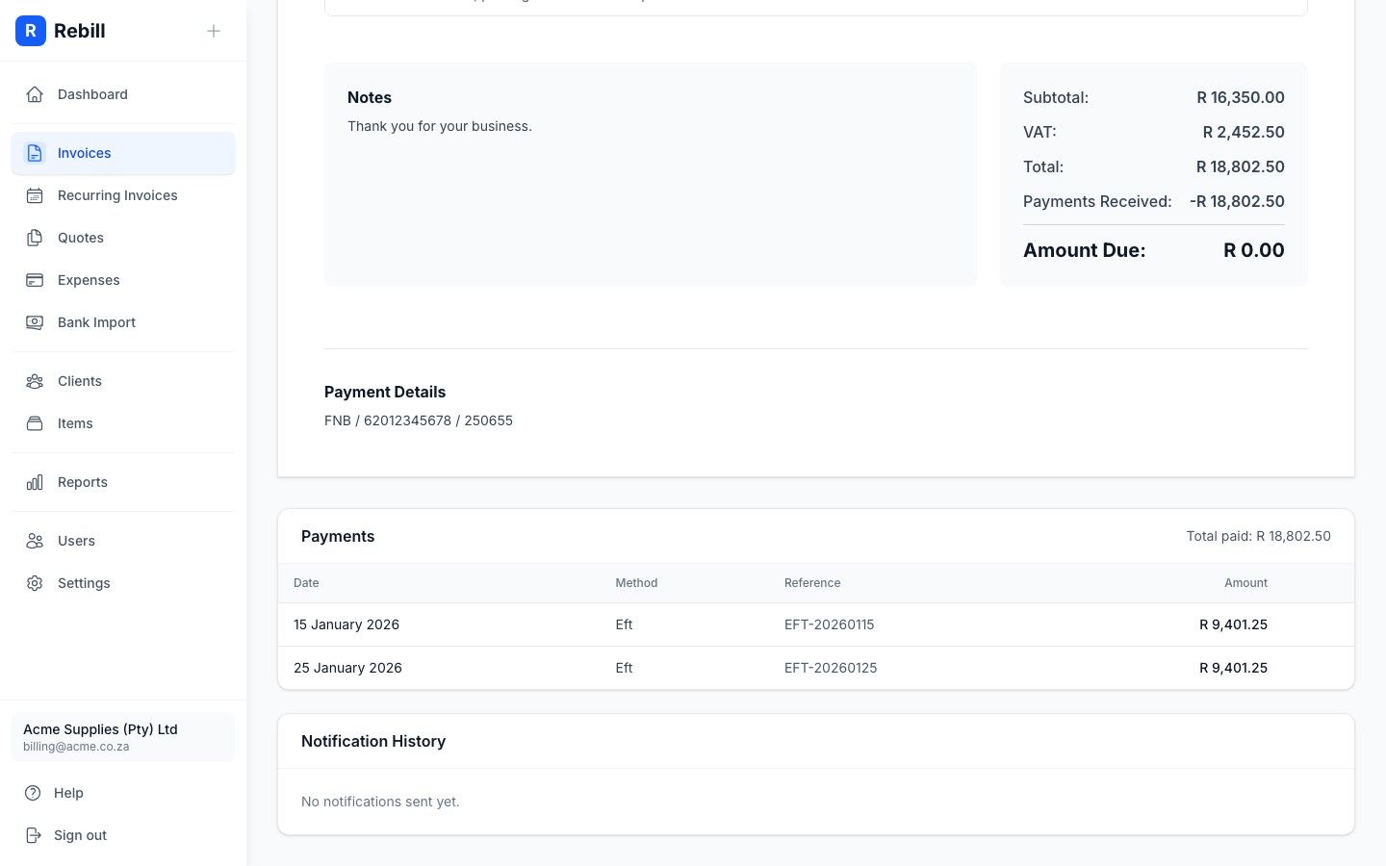
Task: Click the Date column header
Action: 306,583
